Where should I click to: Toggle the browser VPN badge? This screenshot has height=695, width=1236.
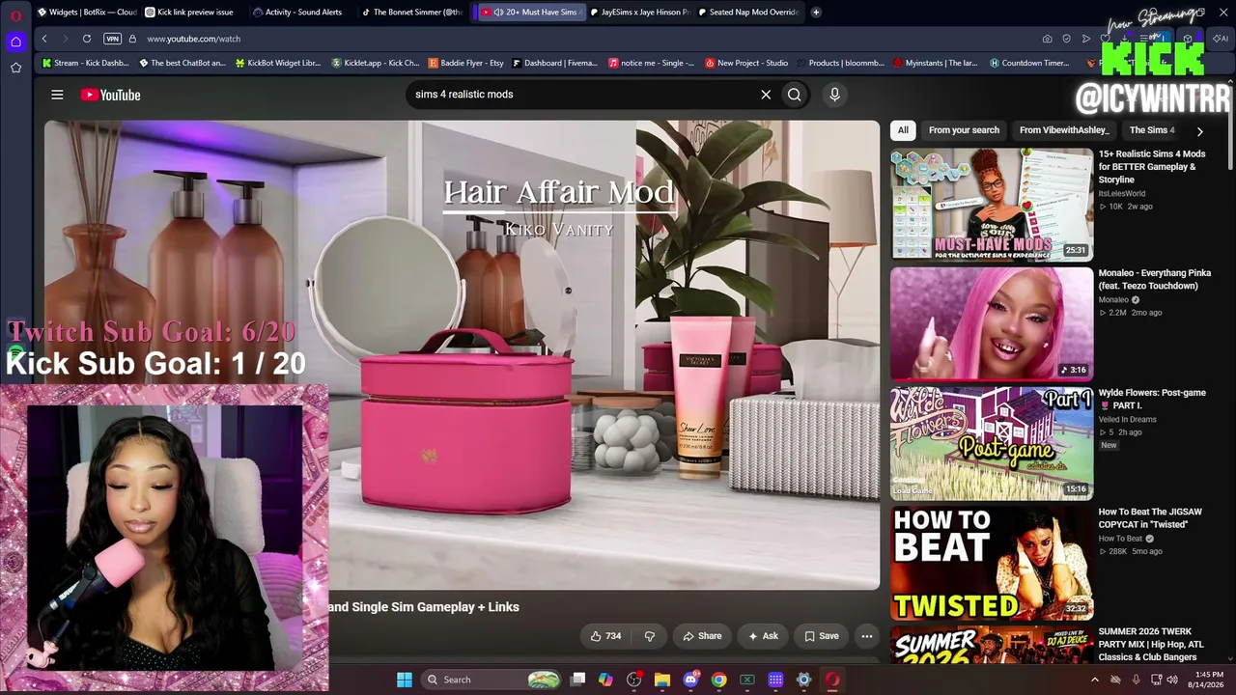tap(113, 39)
